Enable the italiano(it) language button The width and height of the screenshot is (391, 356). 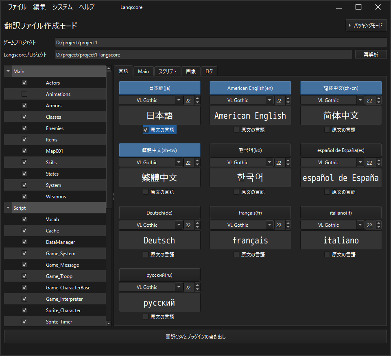341,213
